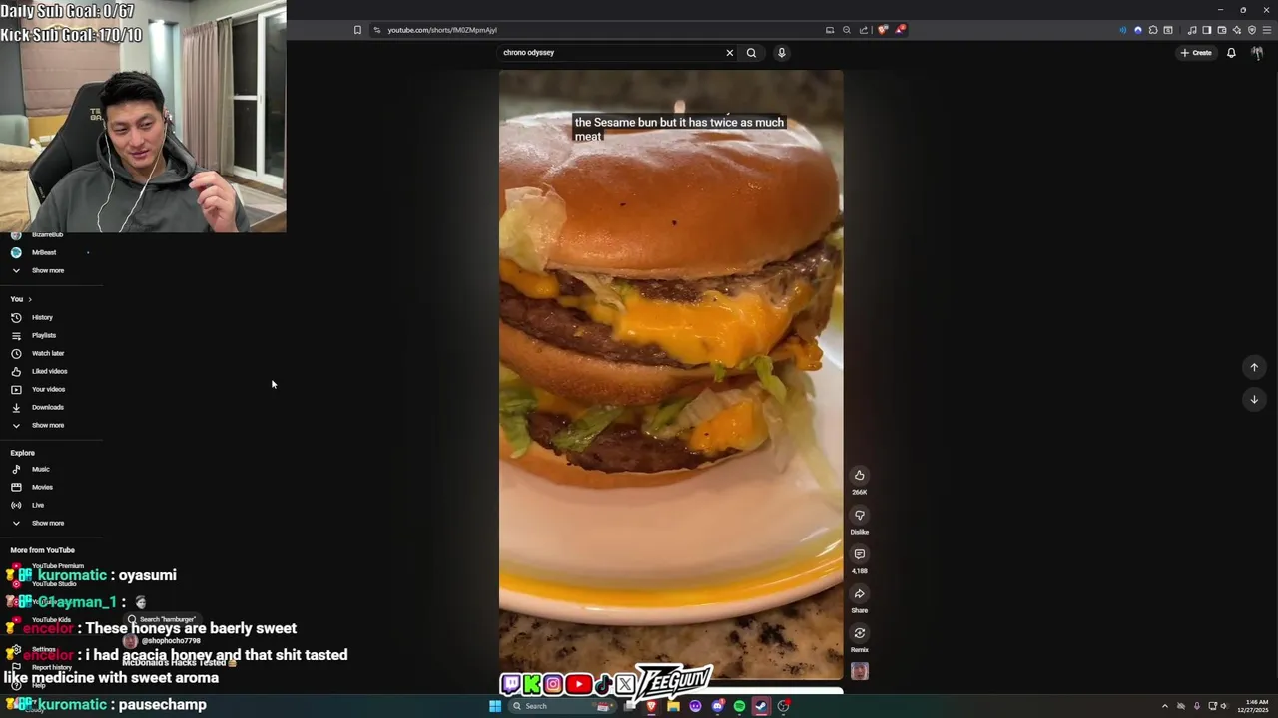
Task: Expand Show more under Explore
Action: pos(50,523)
